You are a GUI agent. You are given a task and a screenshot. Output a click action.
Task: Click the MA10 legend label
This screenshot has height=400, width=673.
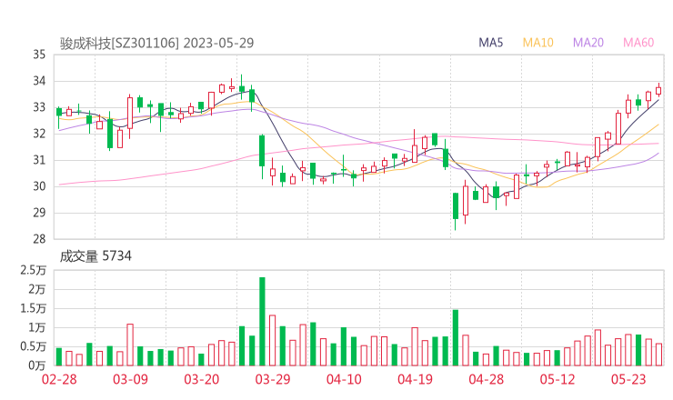(537, 43)
